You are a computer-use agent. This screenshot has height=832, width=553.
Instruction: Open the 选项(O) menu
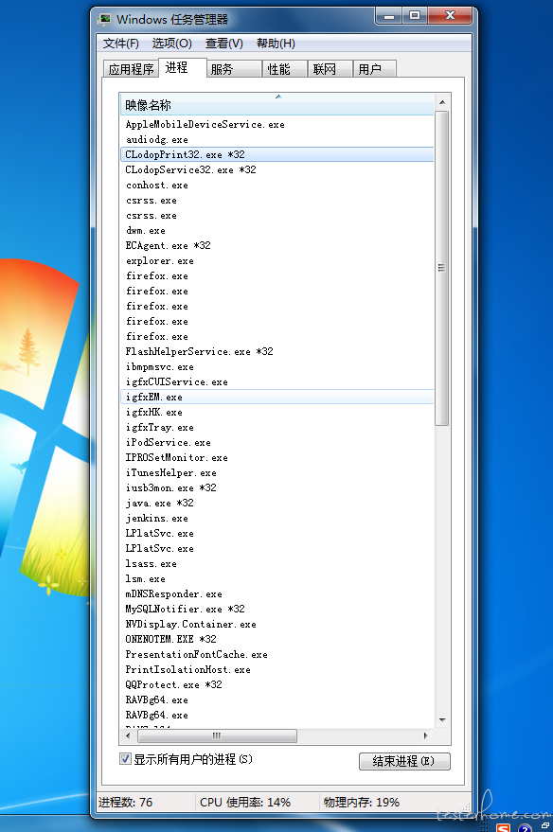point(172,44)
